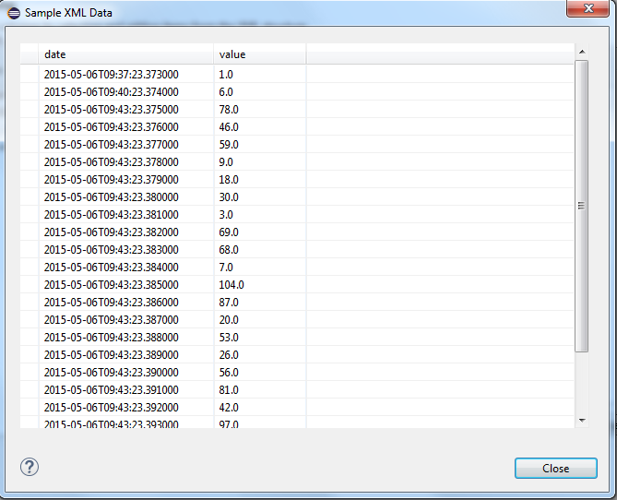Image resolution: width=617 pixels, height=500 pixels.
Task: Select date 2015-05-06T09:43:23.391000
Action: (112, 390)
